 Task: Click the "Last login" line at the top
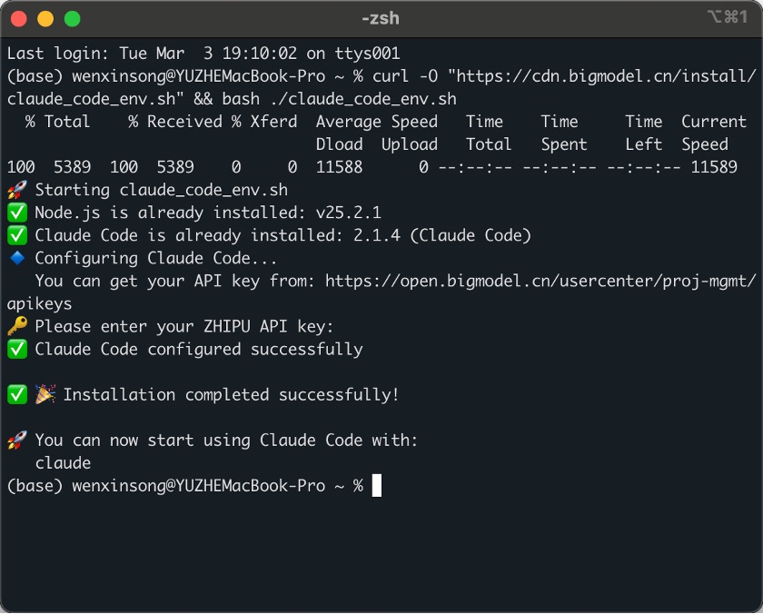[203, 54]
